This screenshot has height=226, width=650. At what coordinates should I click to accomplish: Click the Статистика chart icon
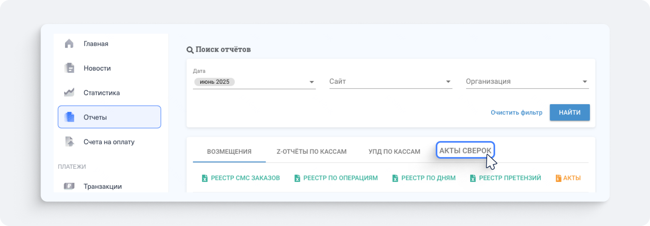69,93
